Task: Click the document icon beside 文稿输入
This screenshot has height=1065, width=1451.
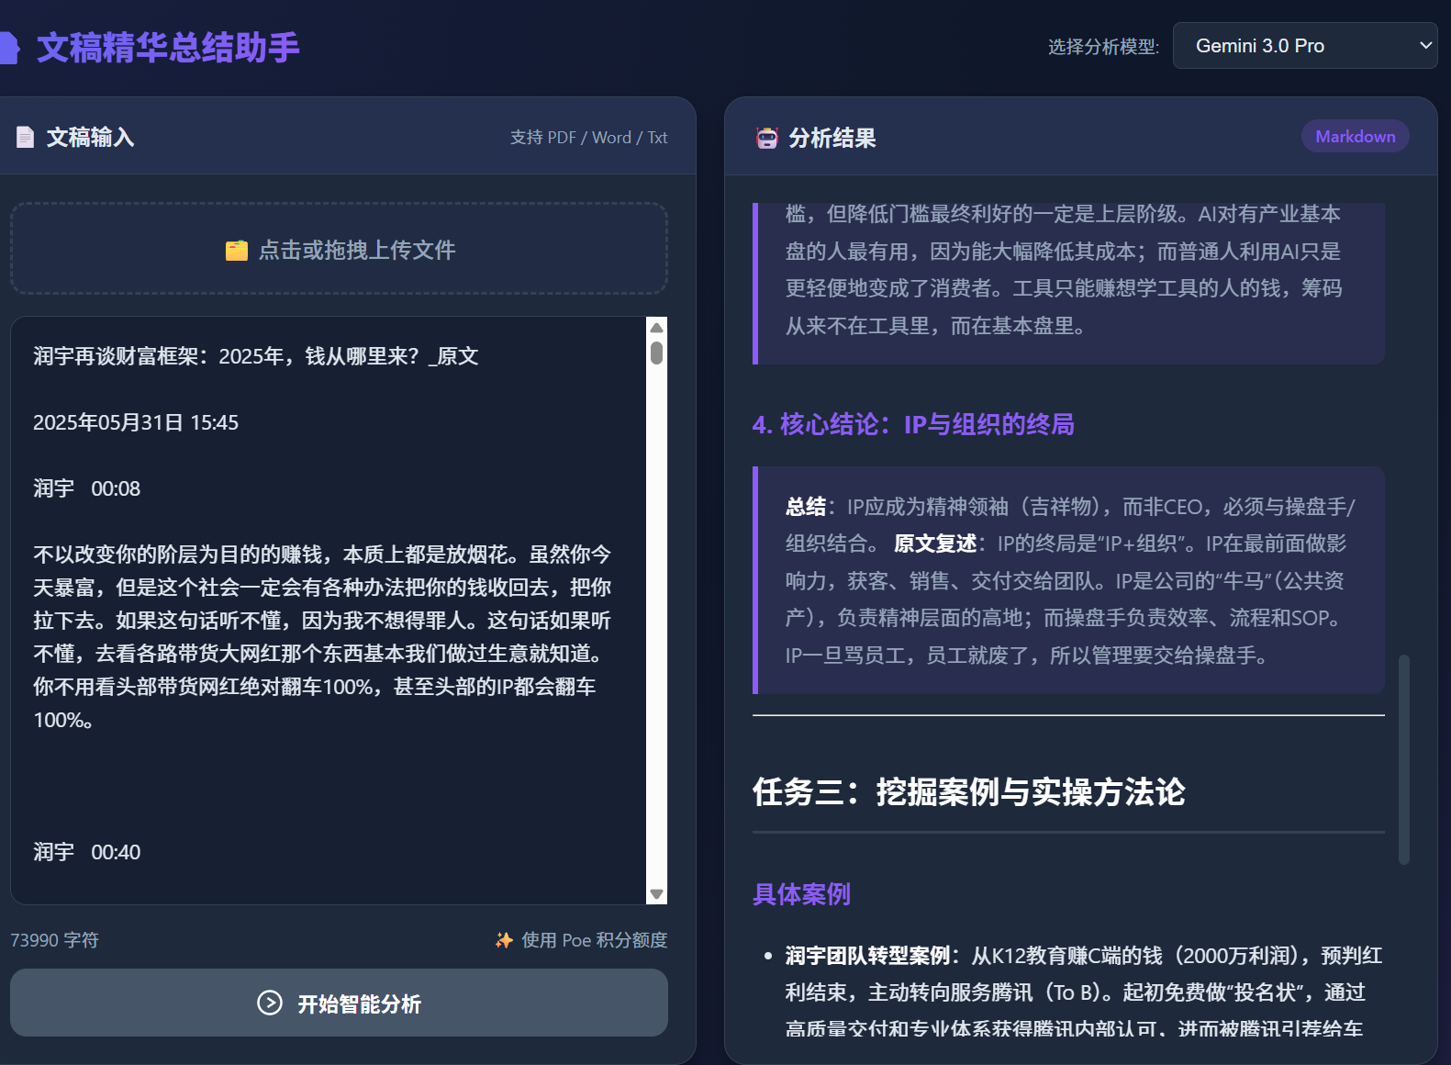Action: (26, 138)
